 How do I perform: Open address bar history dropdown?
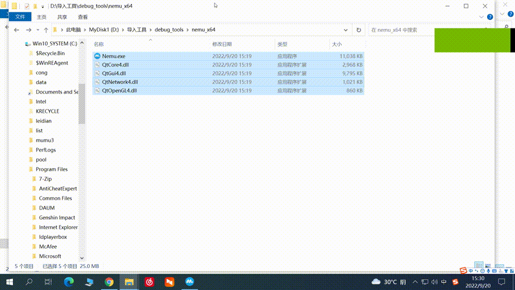click(345, 30)
